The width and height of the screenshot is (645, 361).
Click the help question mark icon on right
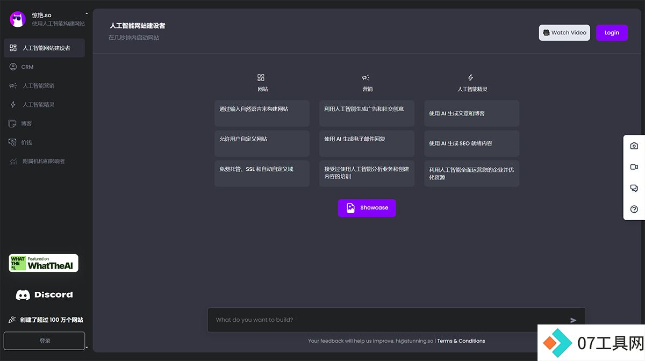(634, 210)
